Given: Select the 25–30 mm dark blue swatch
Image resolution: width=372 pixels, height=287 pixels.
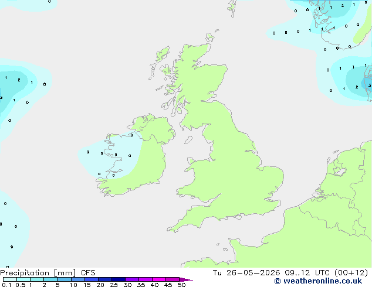Looking at the screenshot, I should pyautogui.click(x=118, y=279).
